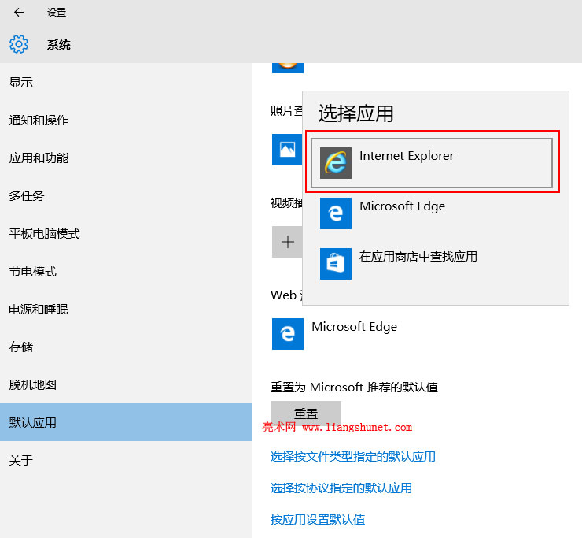Viewport: 582px width, 538px height.
Task: Open 脱机地图 settings
Action: click(126, 385)
